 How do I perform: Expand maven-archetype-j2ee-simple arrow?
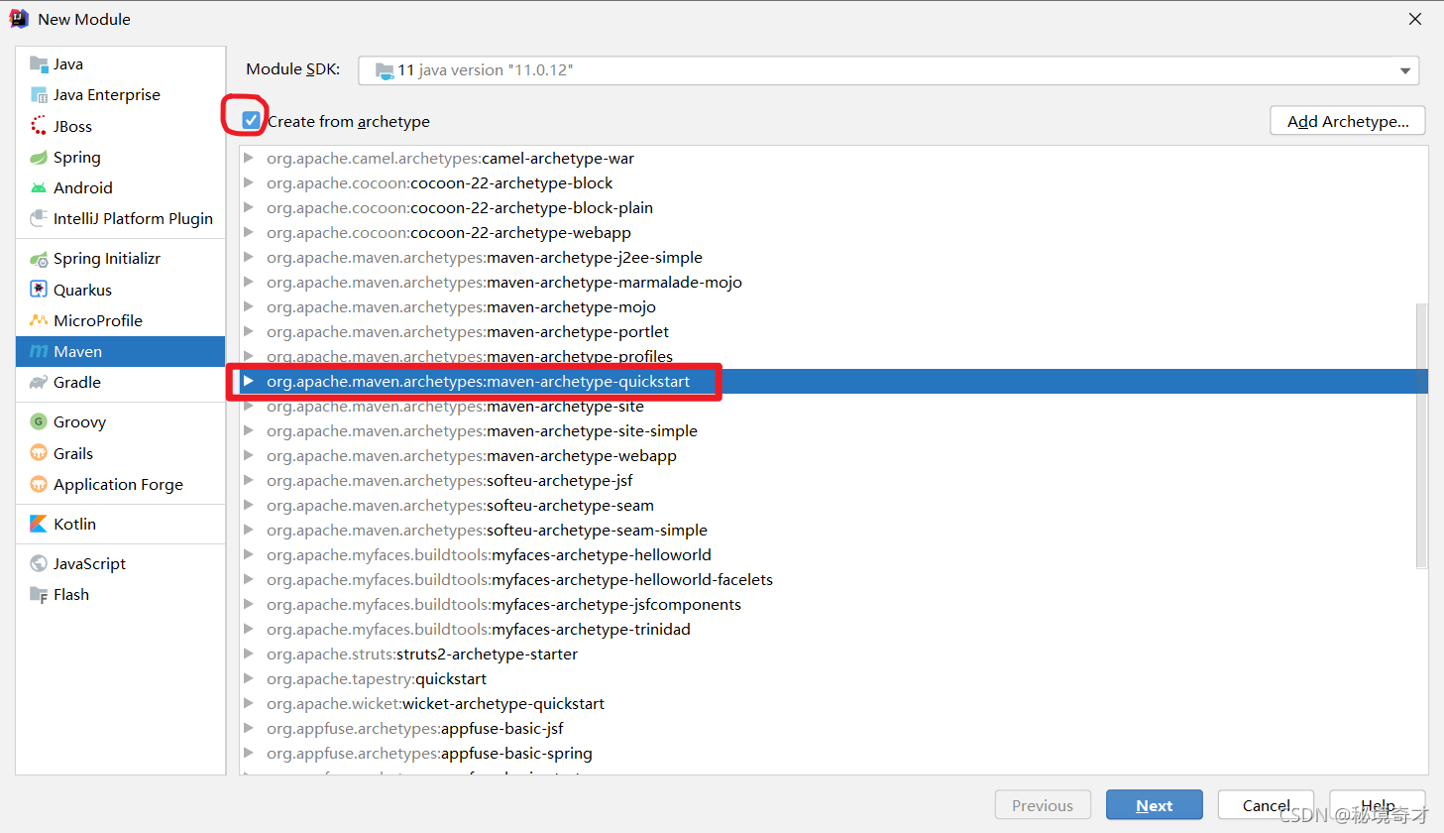point(249,257)
